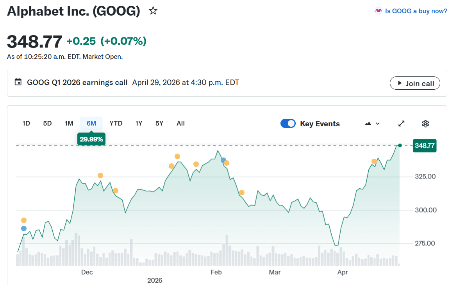Open chart type mountain icon dropdown

point(372,124)
